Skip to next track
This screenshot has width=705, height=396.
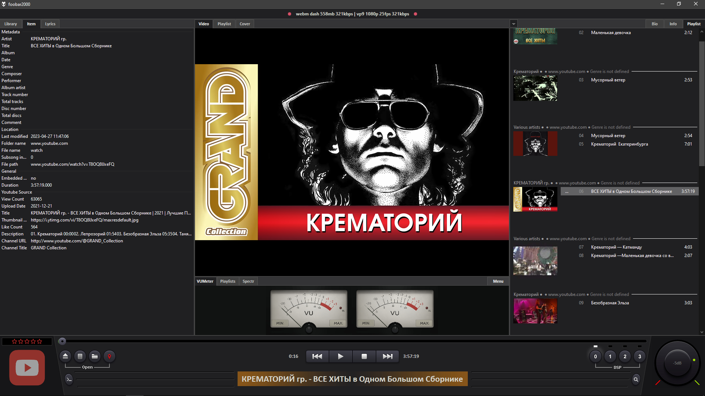387,356
